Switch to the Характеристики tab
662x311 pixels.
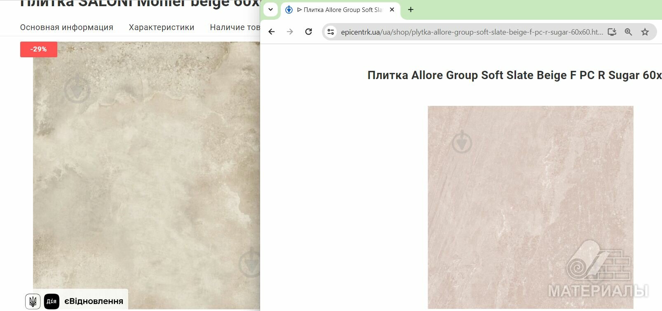click(162, 27)
